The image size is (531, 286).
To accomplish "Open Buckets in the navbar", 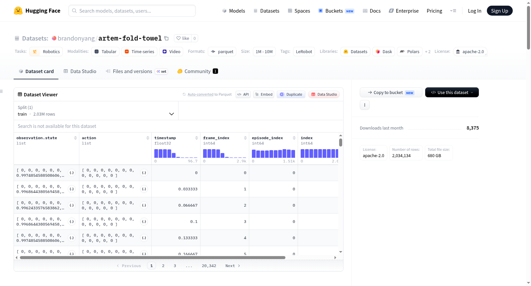I will [x=336, y=11].
